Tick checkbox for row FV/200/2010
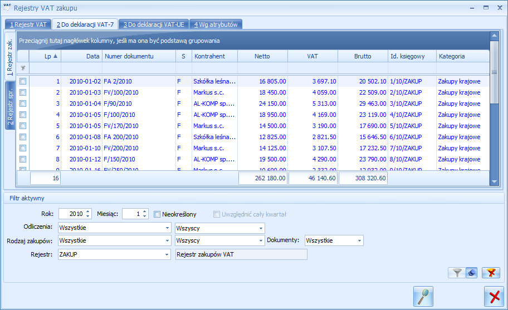The image size is (508, 310). (x=23, y=148)
